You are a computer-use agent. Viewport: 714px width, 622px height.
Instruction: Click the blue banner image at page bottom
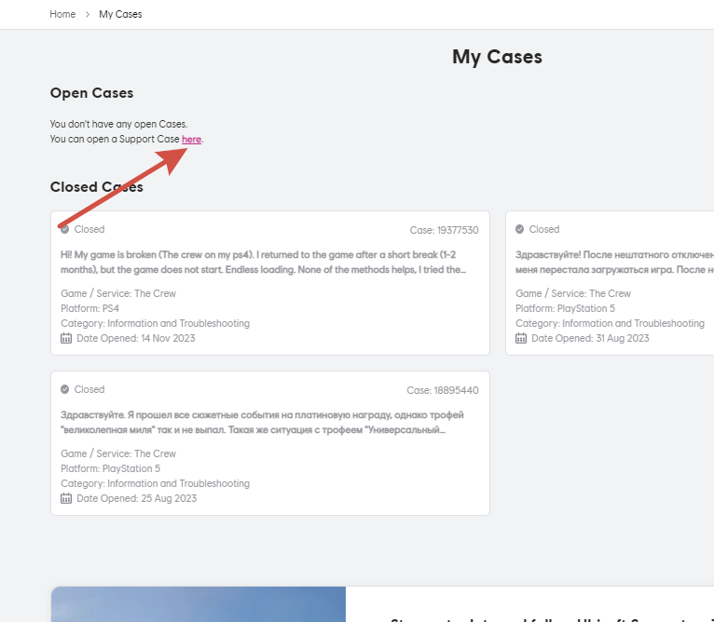tap(199, 603)
